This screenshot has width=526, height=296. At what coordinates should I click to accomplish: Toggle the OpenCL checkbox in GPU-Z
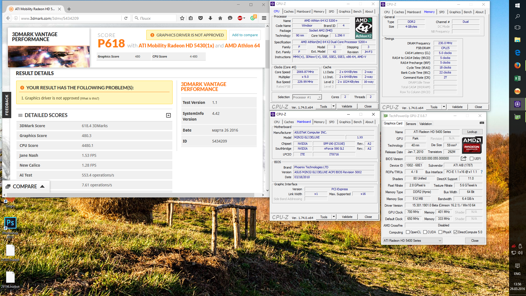[408, 232]
